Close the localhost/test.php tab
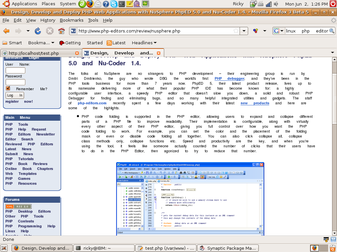 77,53
